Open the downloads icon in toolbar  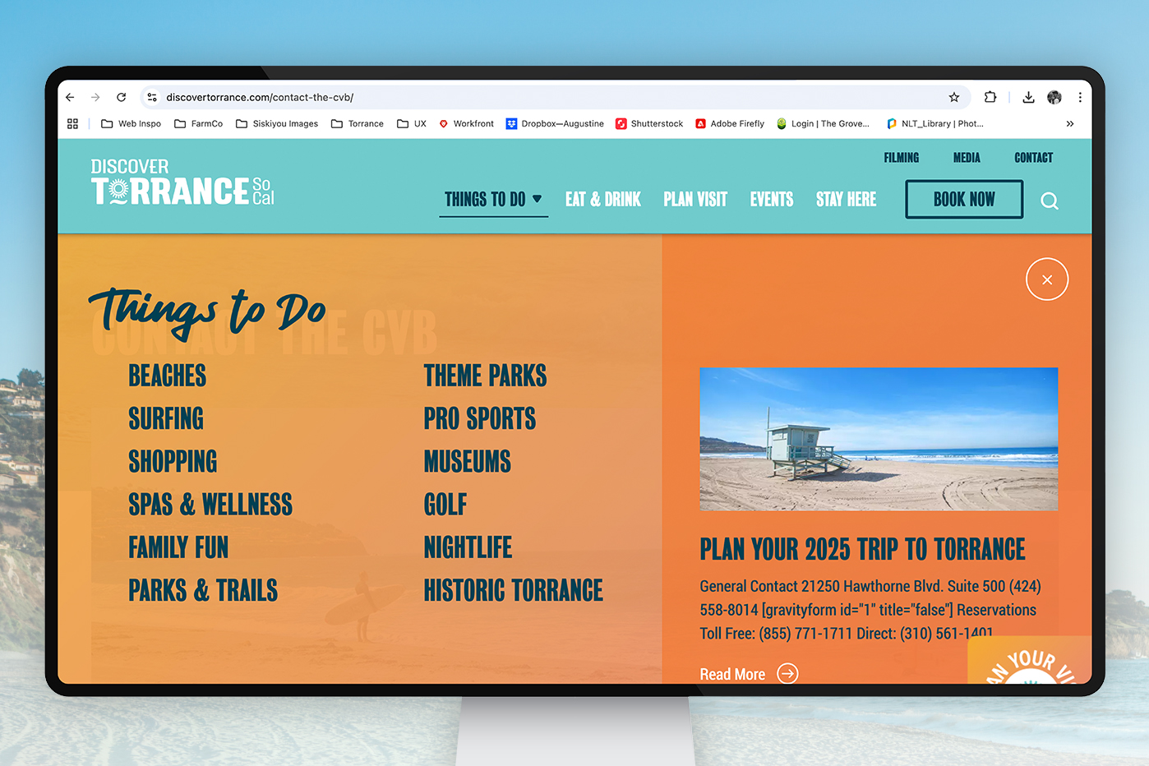[x=1027, y=97]
